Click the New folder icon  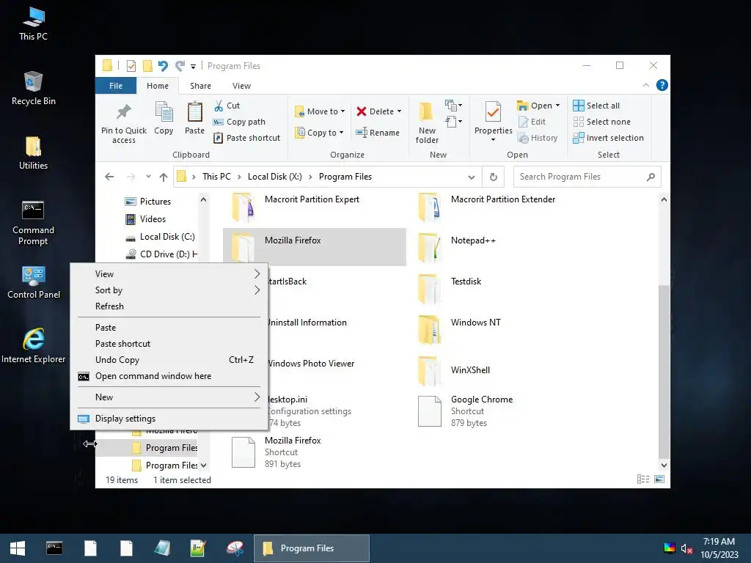coord(426,112)
